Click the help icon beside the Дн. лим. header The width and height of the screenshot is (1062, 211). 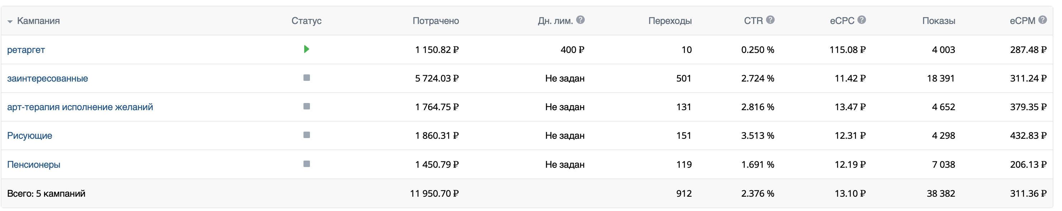pyautogui.click(x=581, y=20)
